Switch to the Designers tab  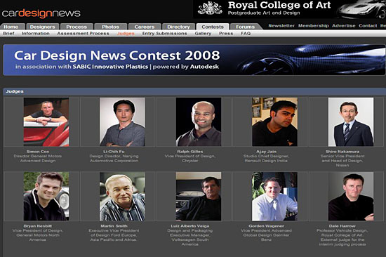[x=42, y=27]
